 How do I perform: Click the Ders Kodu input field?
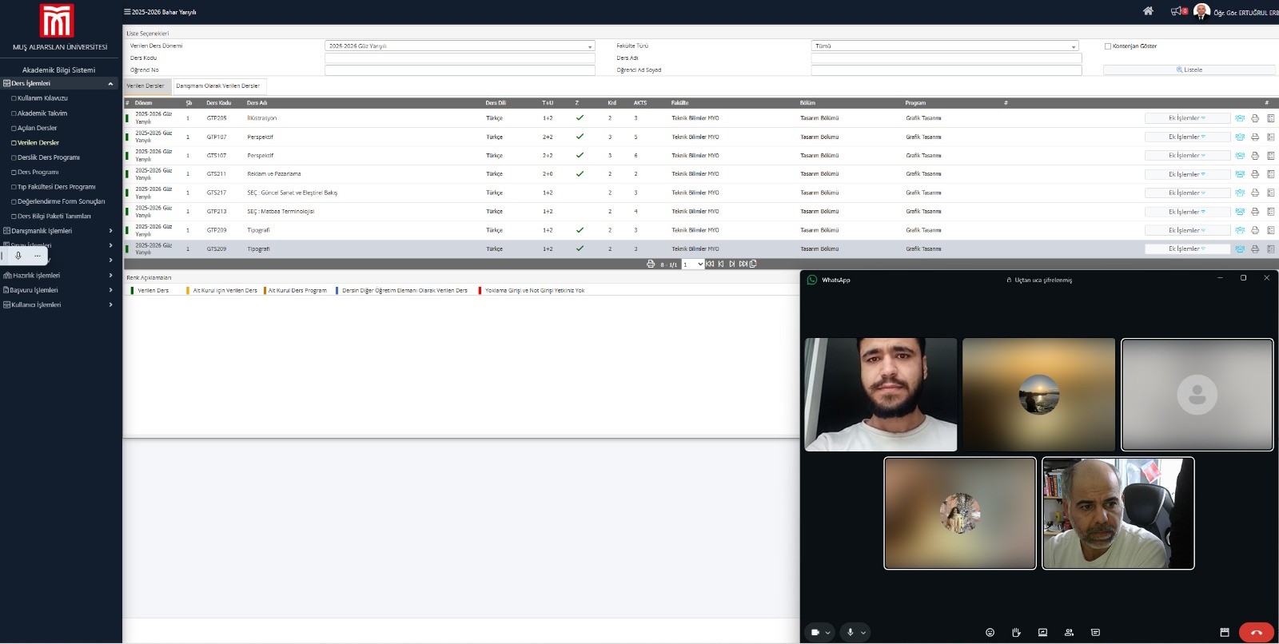(x=460, y=58)
